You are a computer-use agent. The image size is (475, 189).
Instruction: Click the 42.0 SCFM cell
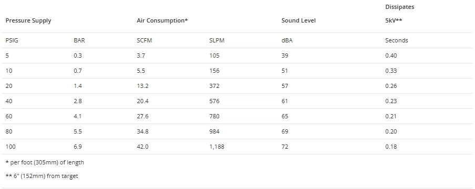point(143,147)
